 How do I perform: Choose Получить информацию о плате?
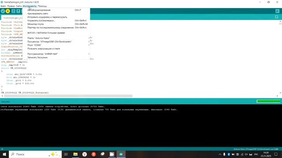(x=56, y=49)
